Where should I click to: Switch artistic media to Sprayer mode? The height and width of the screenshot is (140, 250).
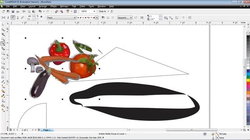13,17
